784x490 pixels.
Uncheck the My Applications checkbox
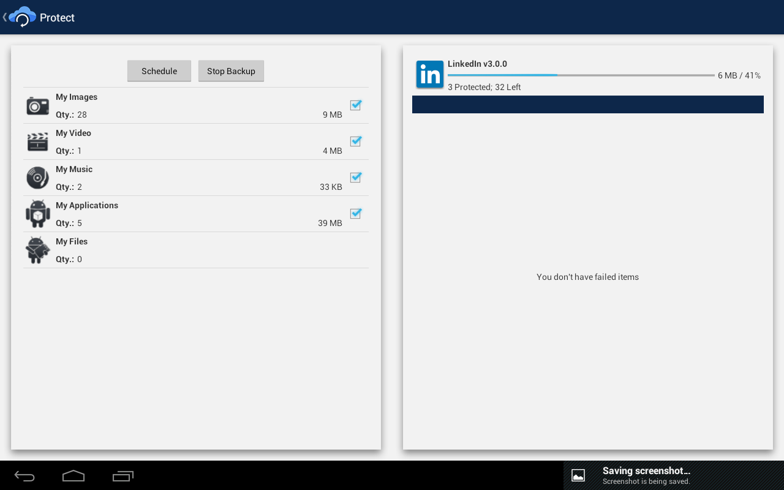click(x=355, y=213)
